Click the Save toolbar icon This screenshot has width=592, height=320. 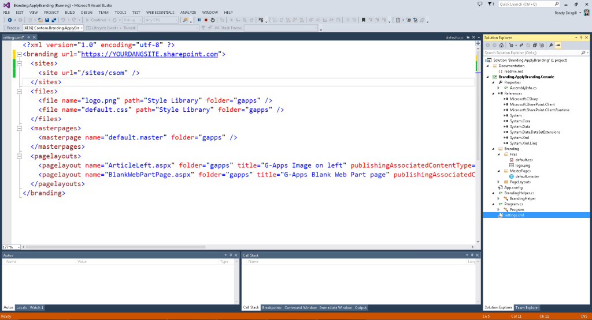pos(47,20)
